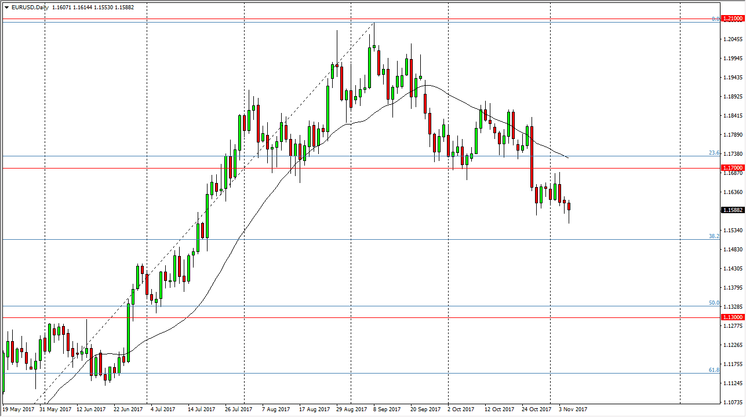Screen dimensions: 746x417
Task: Click the red 1.21000 price tag on axis
Action: coord(733,19)
